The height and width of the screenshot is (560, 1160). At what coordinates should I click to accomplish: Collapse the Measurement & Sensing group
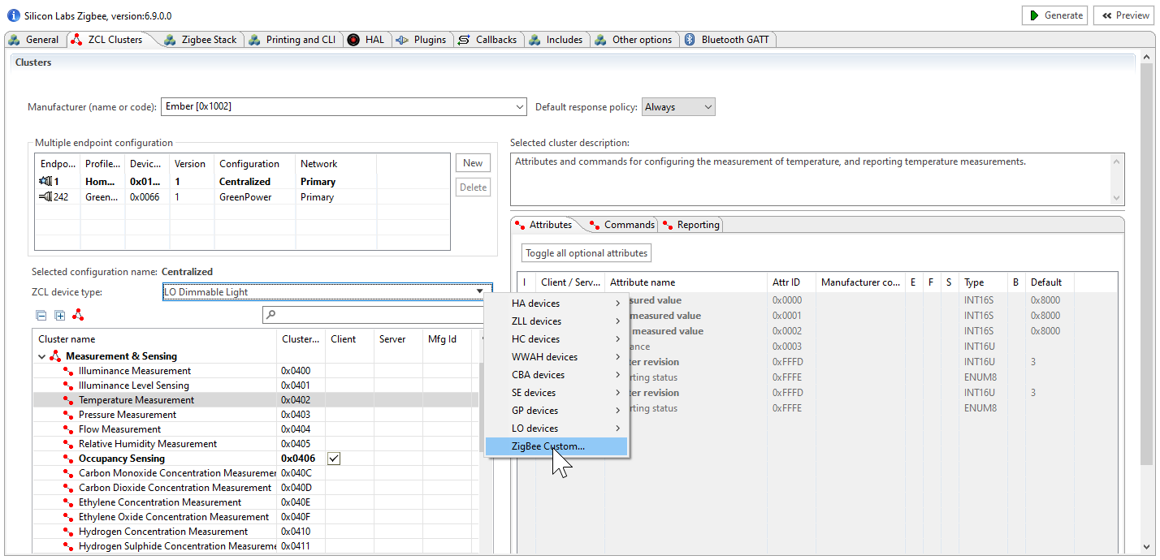coord(42,356)
